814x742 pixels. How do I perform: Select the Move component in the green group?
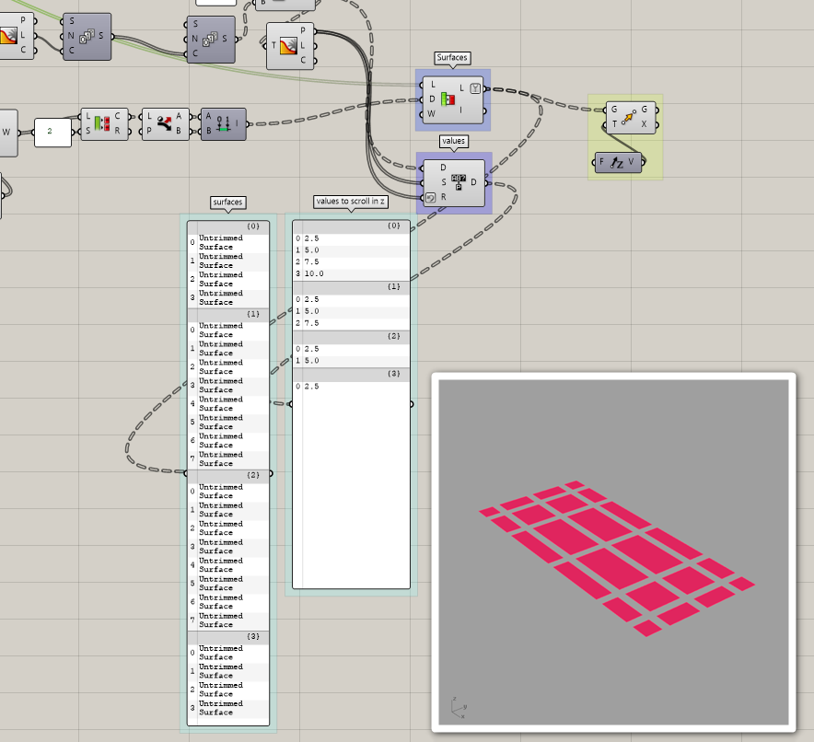coord(630,115)
